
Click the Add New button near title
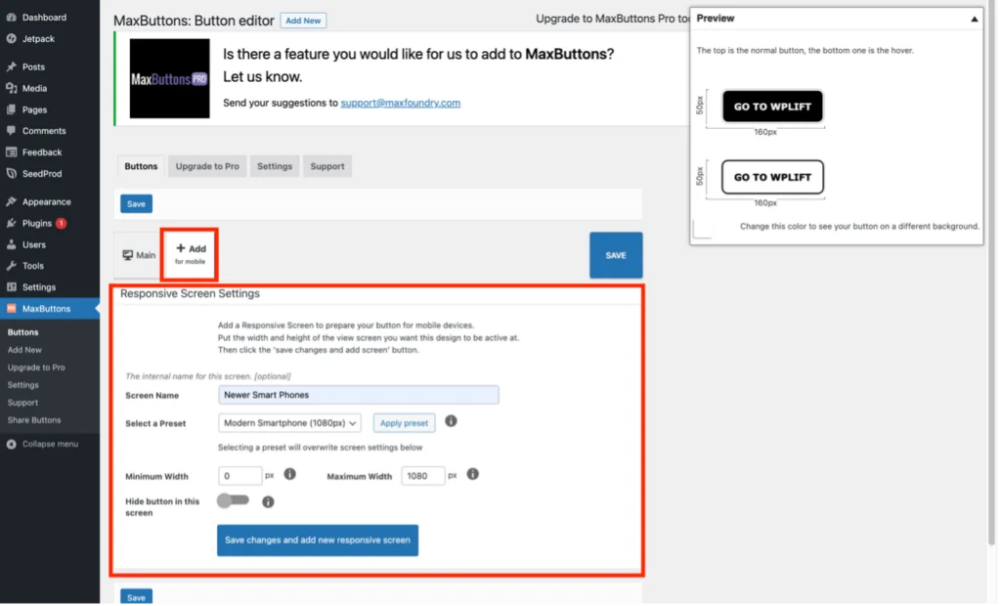[x=304, y=21]
